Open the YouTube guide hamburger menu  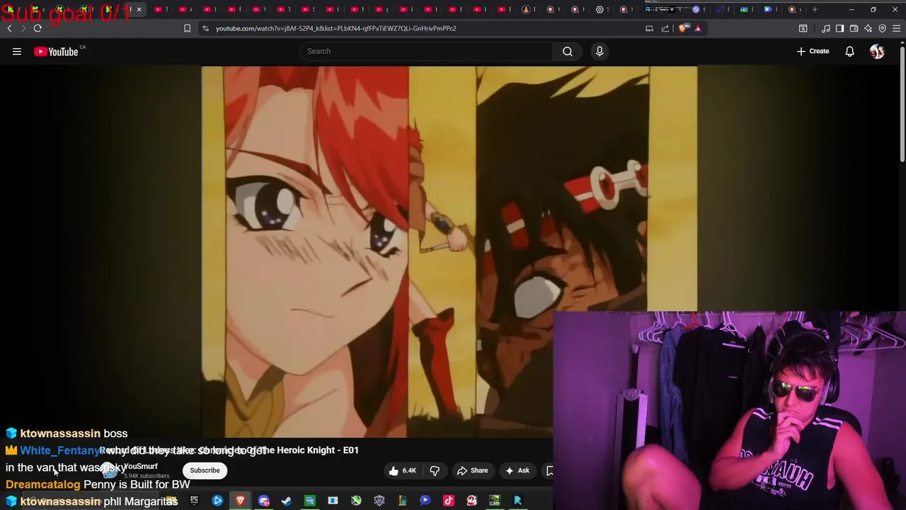pyautogui.click(x=17, y=51)
